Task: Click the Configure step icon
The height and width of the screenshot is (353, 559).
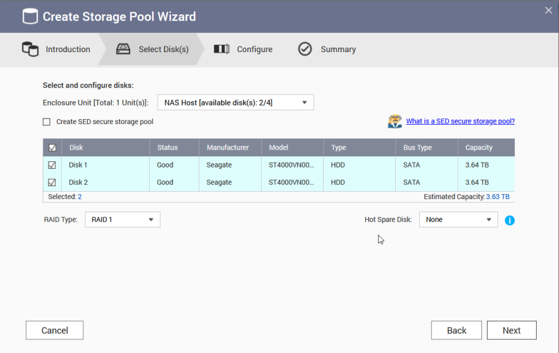Action: [x=221, y=49]
